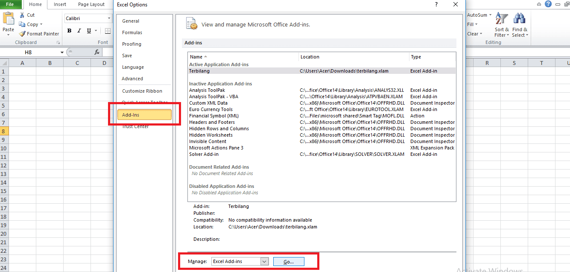Select Microsoft Actions Pane 3 row
Image resolution: width=570 pixels, height=272 pixels.
coord(322,148)
